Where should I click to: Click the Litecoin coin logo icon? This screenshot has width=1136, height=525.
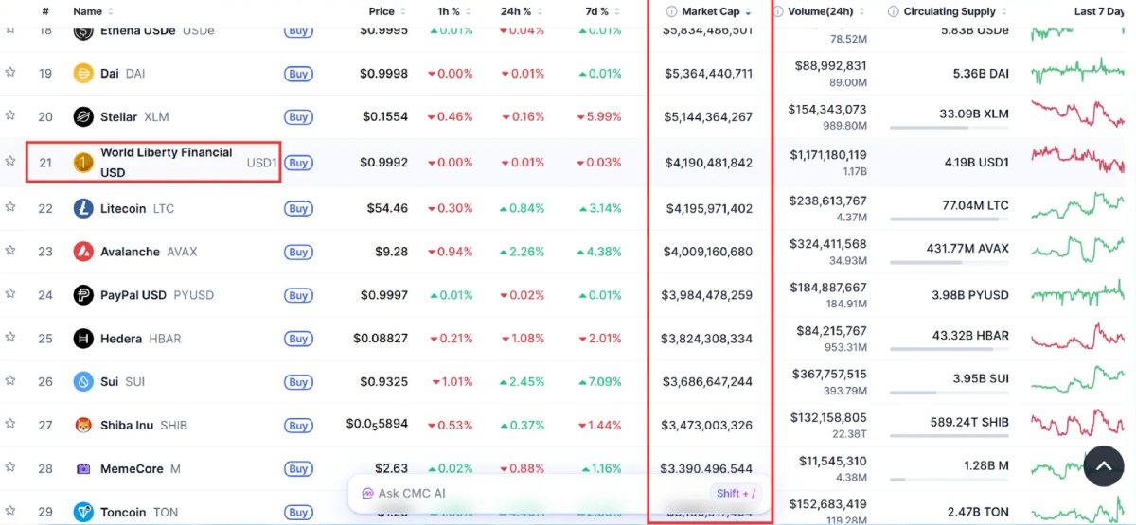(x=83, y=208)
